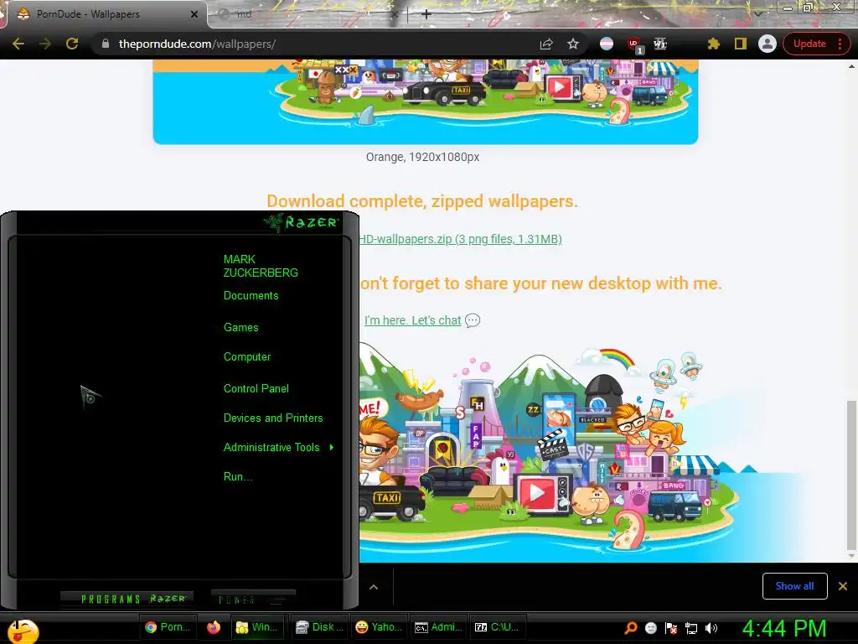Open the striped flag circle extension
Image resolution: width=858 pixels, height=644 pixels.
607,44
